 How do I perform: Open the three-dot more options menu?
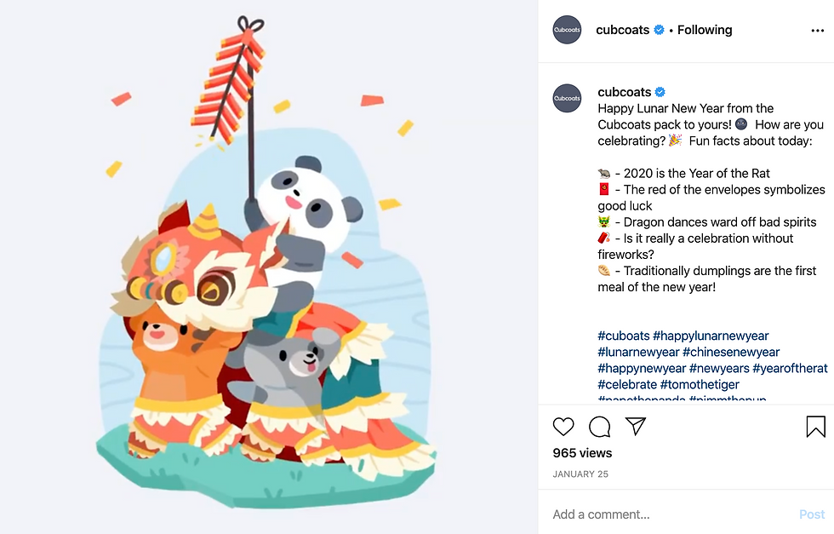818,31
